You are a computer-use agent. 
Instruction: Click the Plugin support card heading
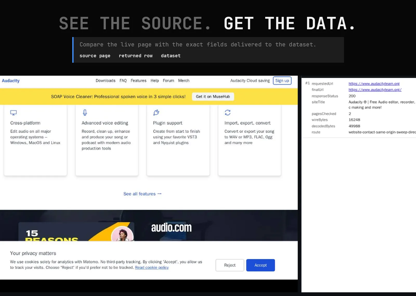(x=167, y=123)
